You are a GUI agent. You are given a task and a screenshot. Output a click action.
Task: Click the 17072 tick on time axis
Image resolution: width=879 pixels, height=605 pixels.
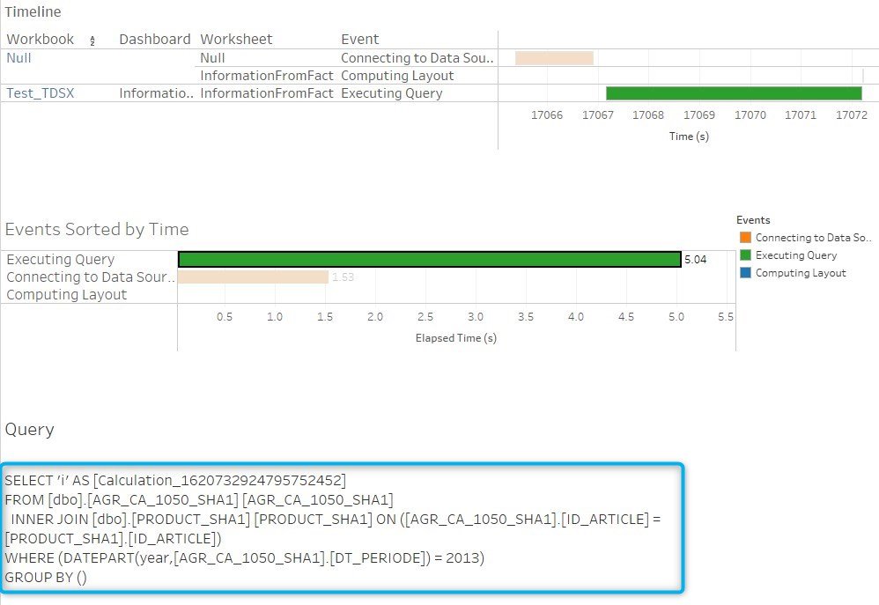851,115
